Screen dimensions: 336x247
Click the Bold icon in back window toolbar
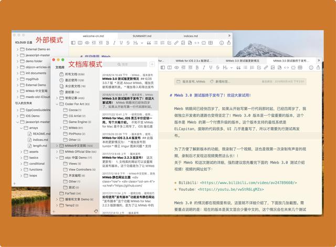tap(108, 43)
